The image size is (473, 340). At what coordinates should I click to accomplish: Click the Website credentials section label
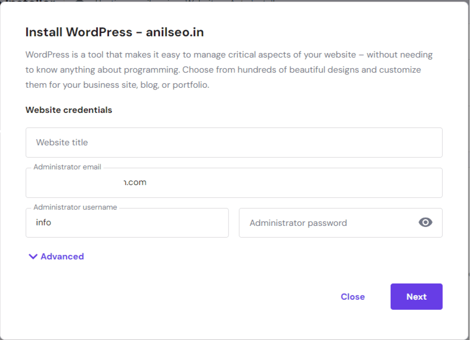coord(68,110)
